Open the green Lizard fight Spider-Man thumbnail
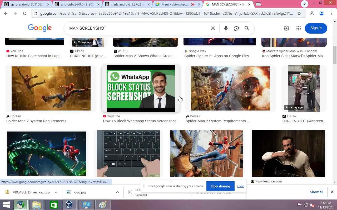 (47, 154)
